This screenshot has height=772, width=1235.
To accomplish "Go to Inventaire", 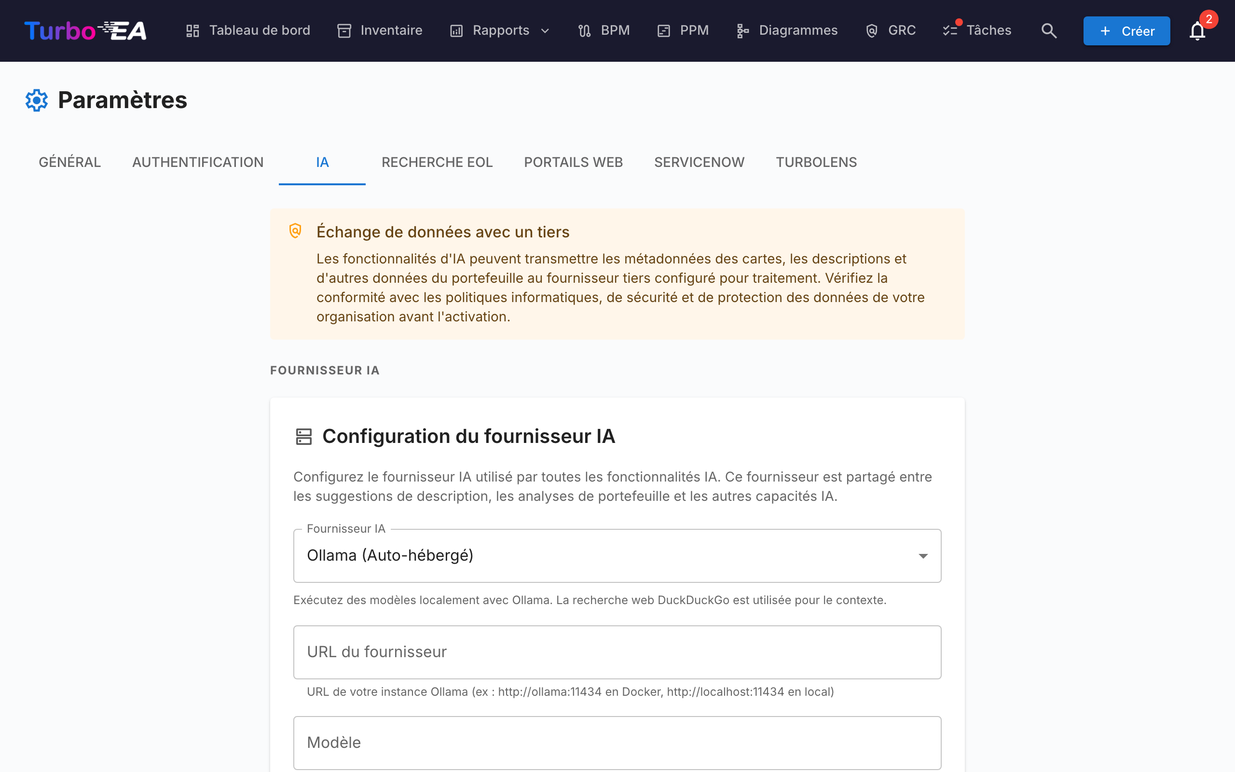I will coord(380,30).
